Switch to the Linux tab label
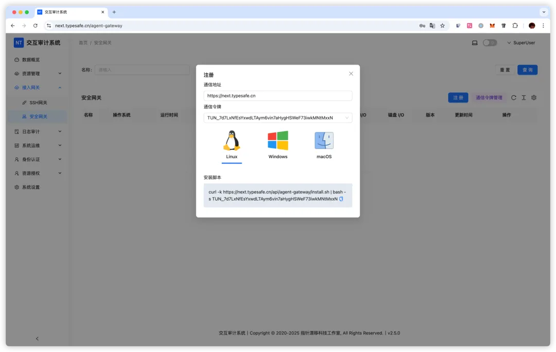The height and width of the screenshot is (352, 556). pos(232,157)
